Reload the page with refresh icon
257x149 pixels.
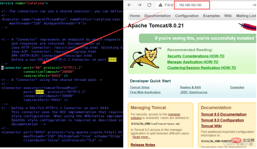149,5
